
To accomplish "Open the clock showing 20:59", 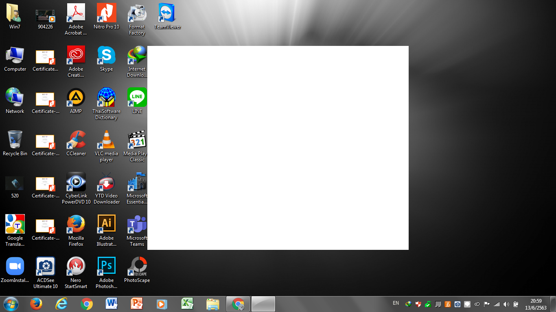I will [x=536, y=304].
